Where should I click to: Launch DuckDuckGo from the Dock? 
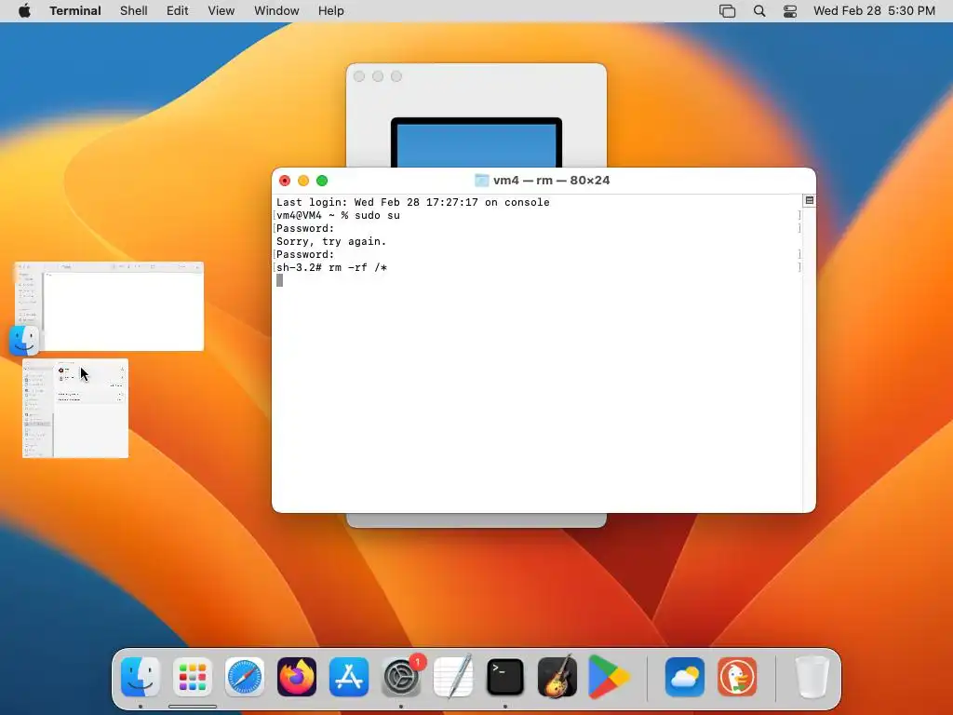pyautogui.click(x=737, y=677)
